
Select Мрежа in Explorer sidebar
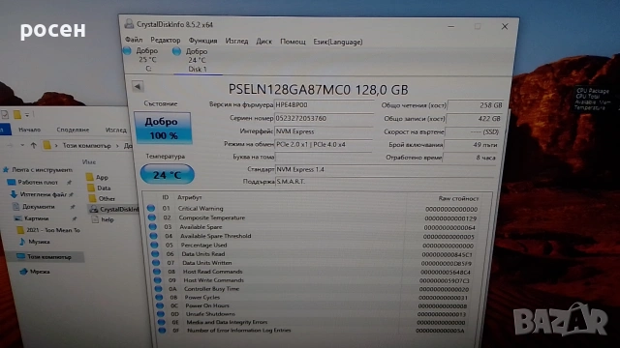[40, 272]
